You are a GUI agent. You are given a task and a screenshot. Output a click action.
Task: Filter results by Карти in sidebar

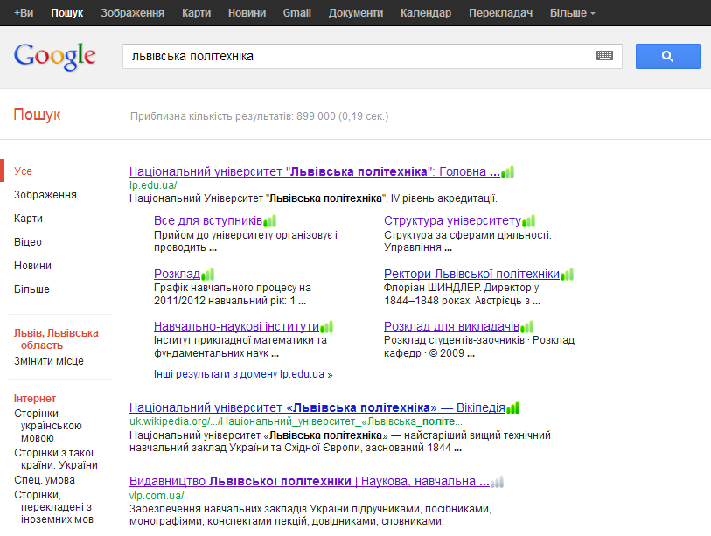(x=28, y=219)
